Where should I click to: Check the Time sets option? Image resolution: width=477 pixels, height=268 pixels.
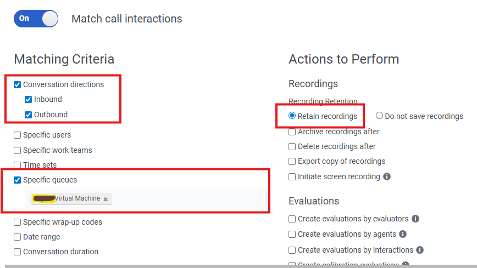[x=18, y=165]
